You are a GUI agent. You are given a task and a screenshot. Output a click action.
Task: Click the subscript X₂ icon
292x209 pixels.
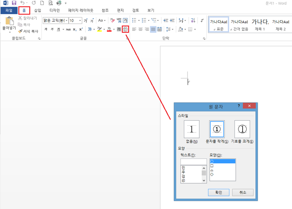pos(75,29)
